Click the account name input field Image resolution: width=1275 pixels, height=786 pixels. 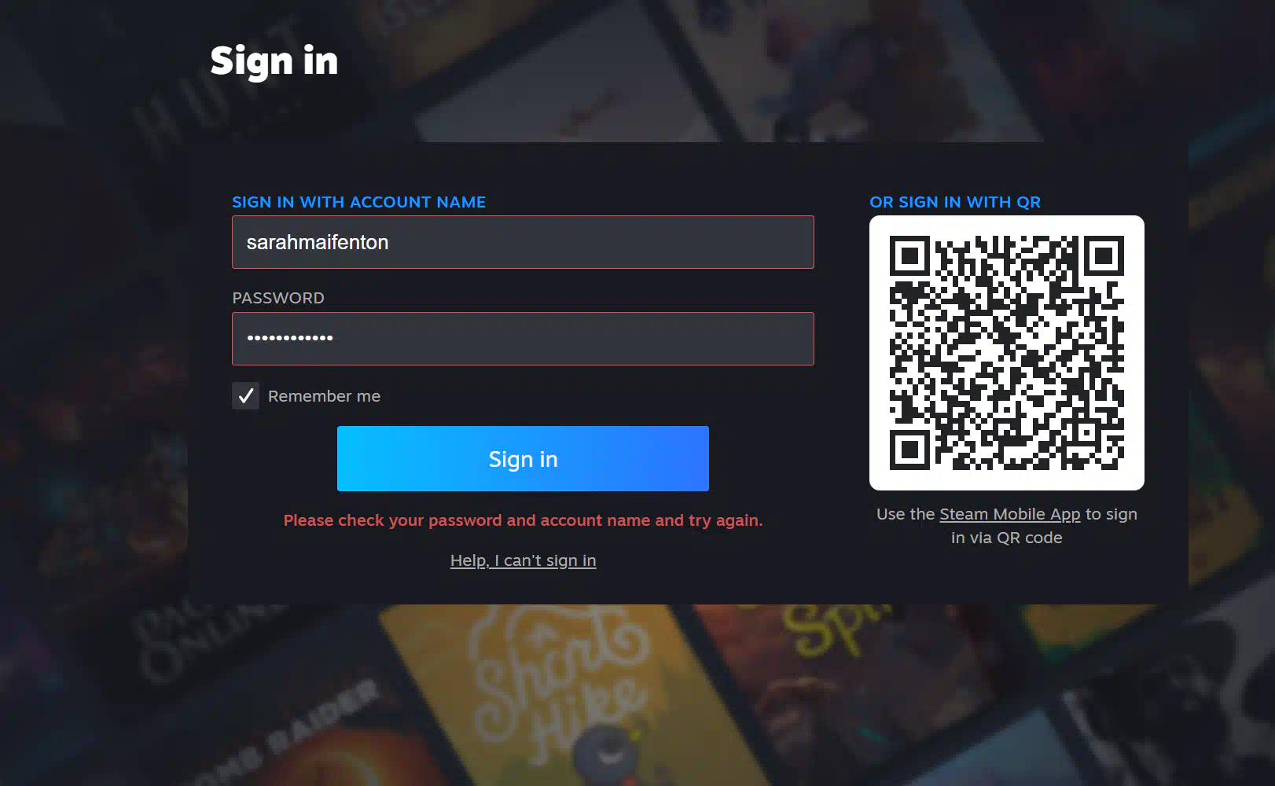(x=523, y=242)
